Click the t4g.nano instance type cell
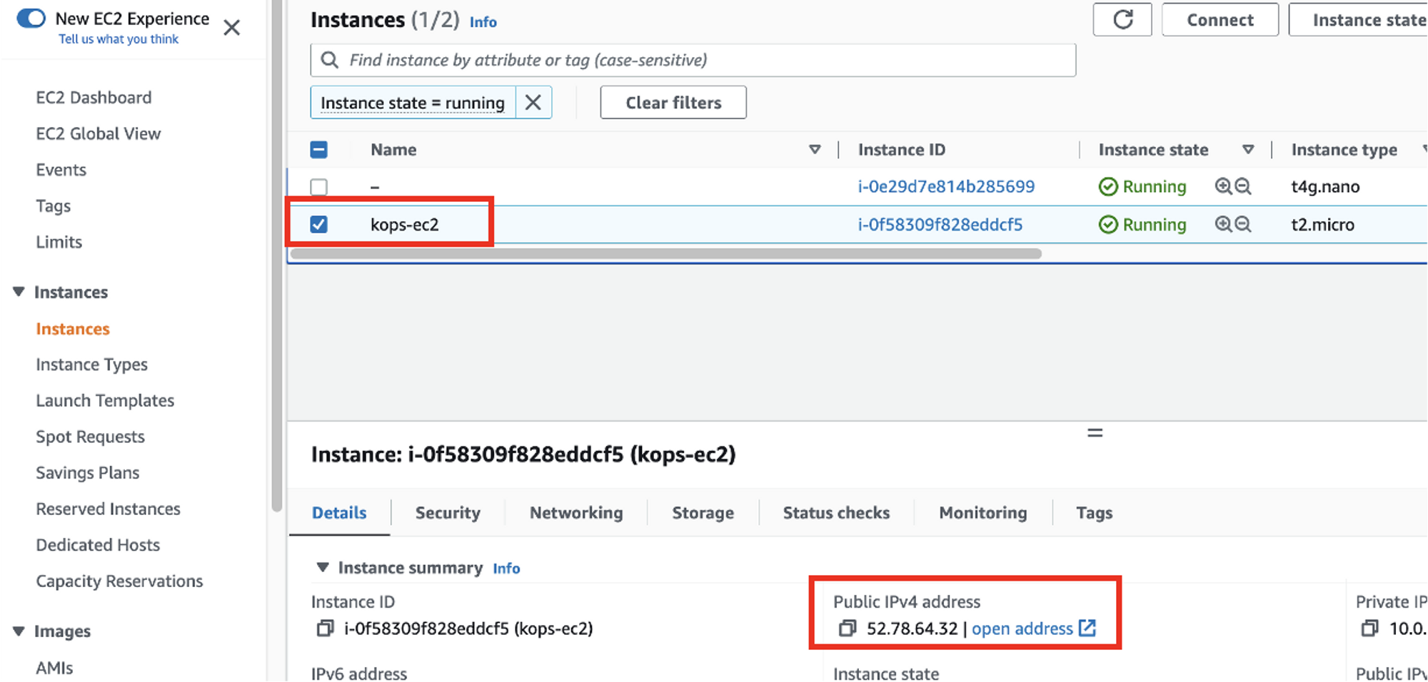The width and height of the screenshot is (1428, 682). 1325,187
